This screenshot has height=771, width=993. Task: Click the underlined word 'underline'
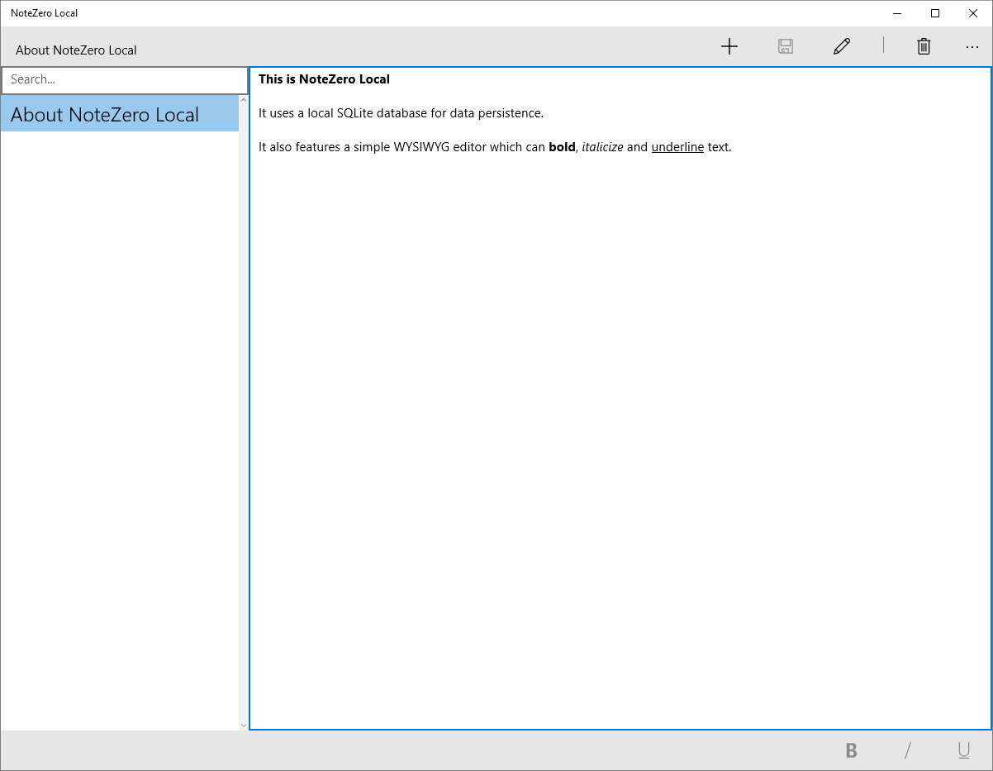pos(677,147)
